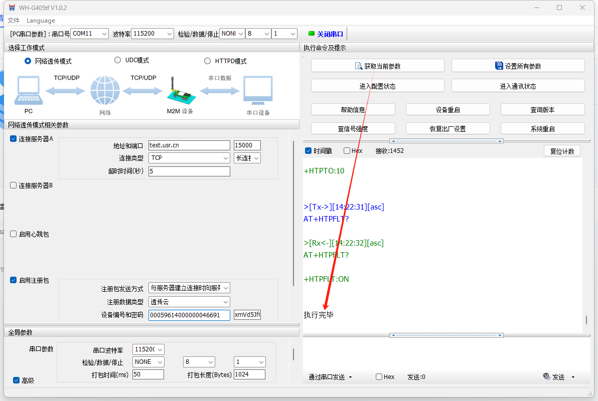Click the 发送 send icon
The height and width of the screenshot is (401, 598).
(x=547, y=377)
